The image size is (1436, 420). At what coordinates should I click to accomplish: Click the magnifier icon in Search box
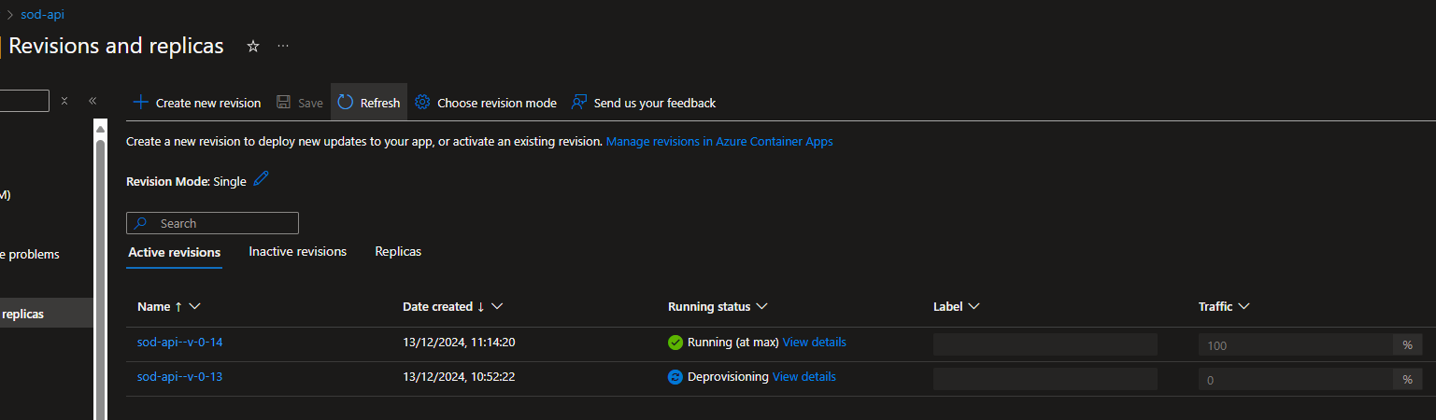[x=141, y=223]
